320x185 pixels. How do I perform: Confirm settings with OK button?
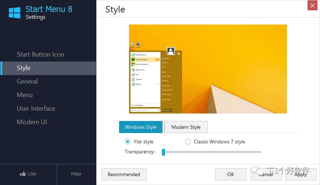231,174
